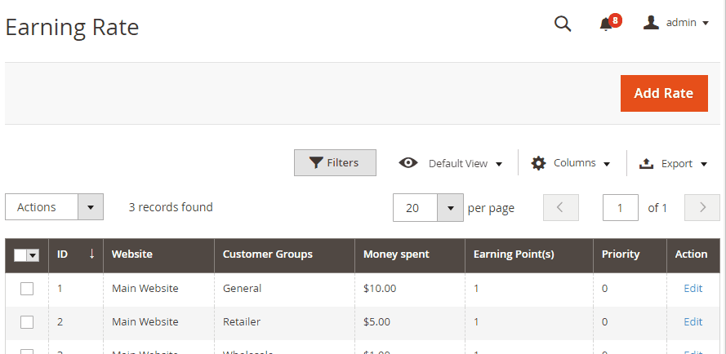Open the admin account menu
This screenshot has height=354, width=726.
tap(676, 23)
